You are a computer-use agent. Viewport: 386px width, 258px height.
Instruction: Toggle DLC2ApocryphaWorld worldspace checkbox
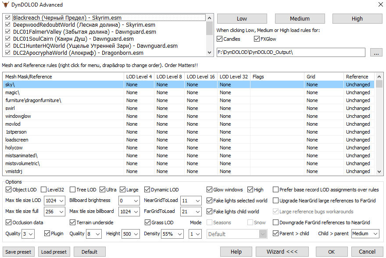(x=7, y=53)
